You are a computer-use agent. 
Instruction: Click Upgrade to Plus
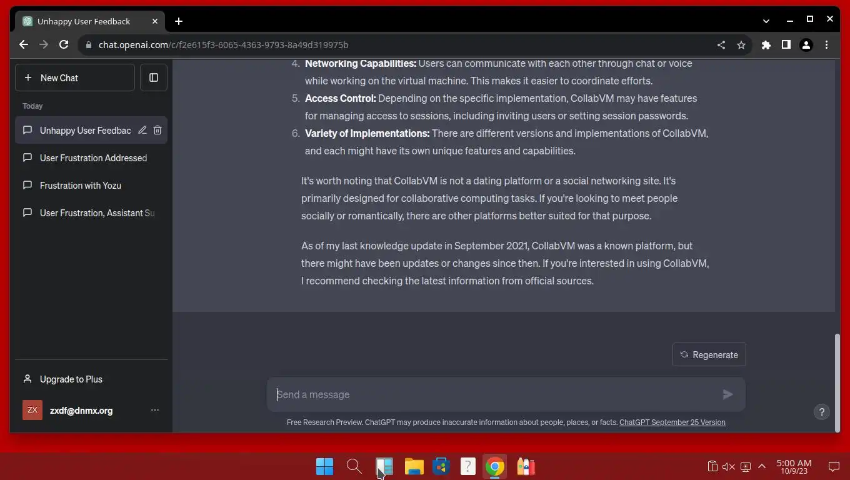coord(91,379)
